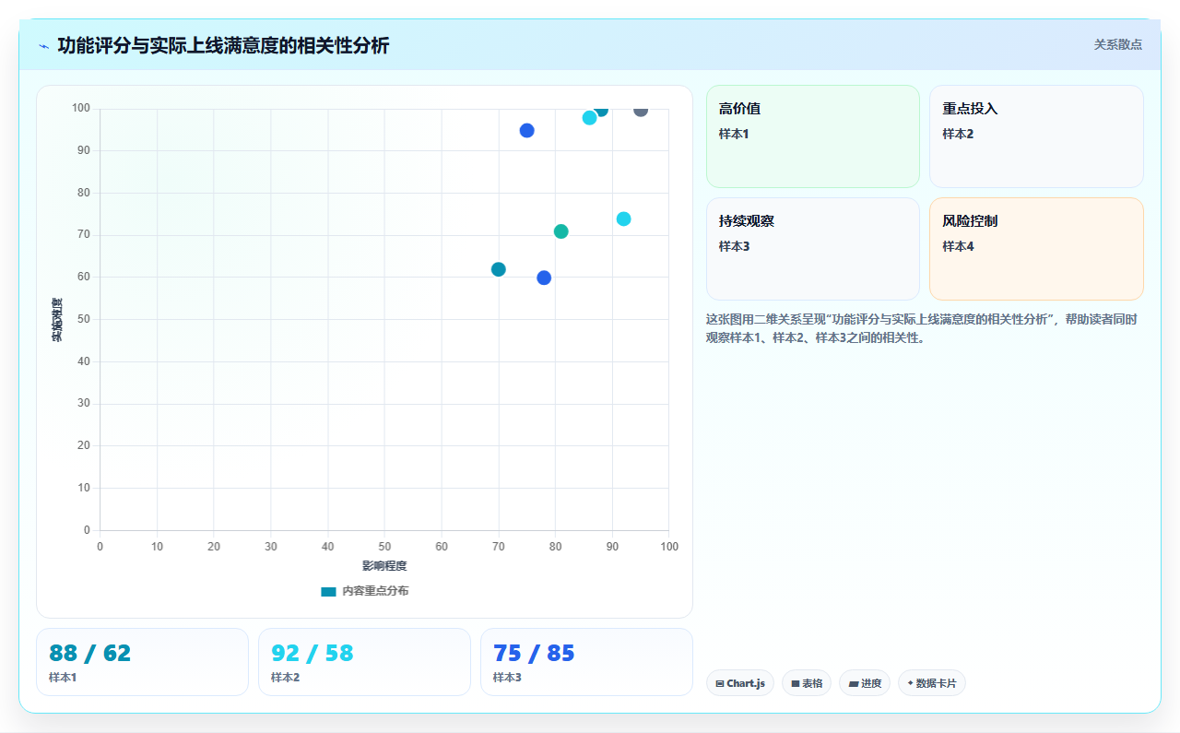Click the 影响程度 x-axis title
Viewport: 1180px width, 733px height.
384,566
